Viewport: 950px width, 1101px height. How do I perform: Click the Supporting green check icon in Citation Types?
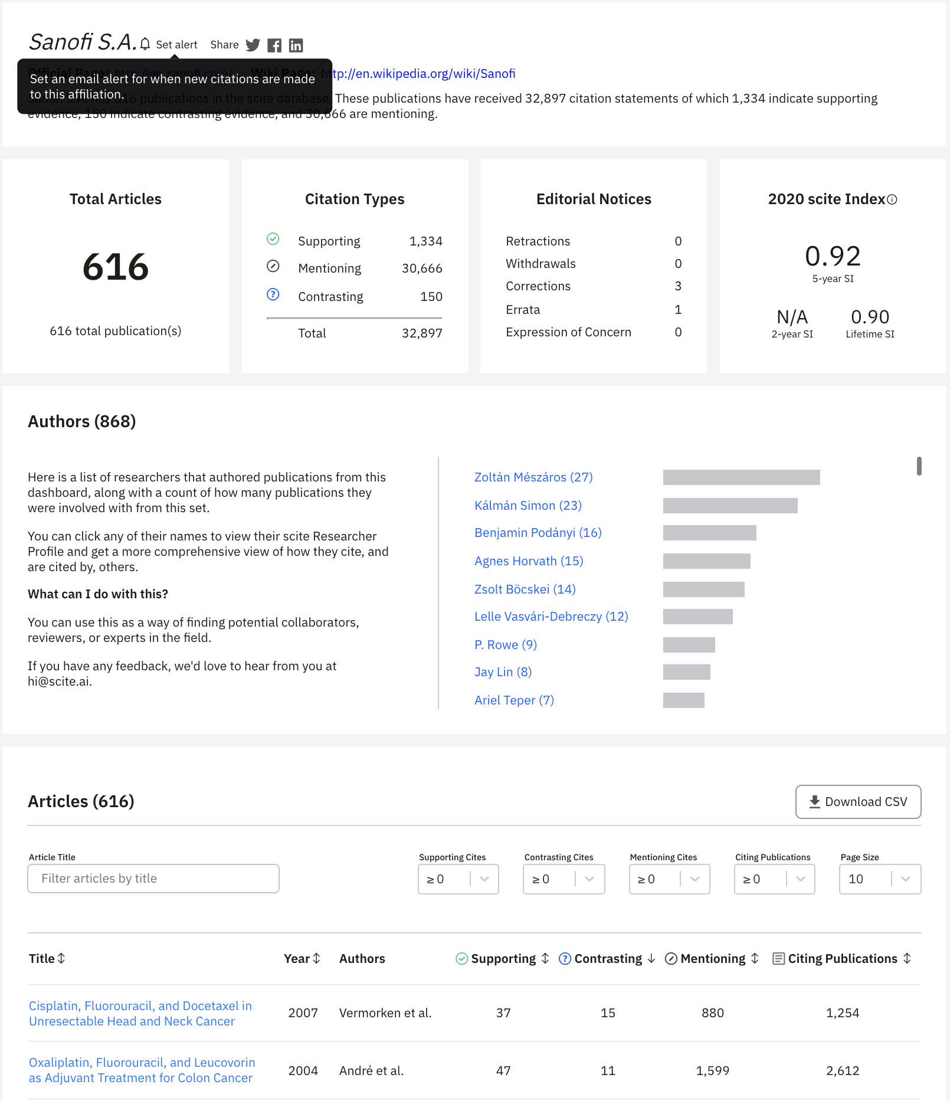[x=273, y=239]
